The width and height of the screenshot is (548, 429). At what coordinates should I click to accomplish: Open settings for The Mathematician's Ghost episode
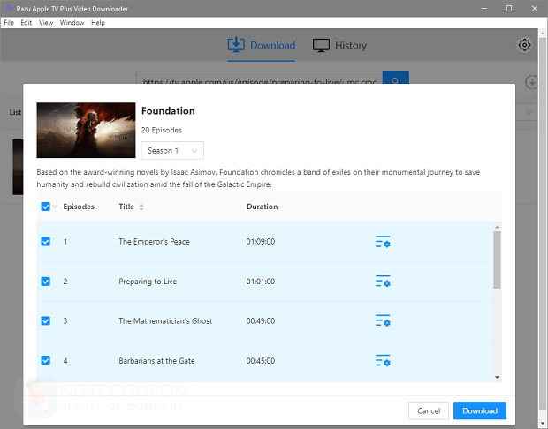pos(383,320)
